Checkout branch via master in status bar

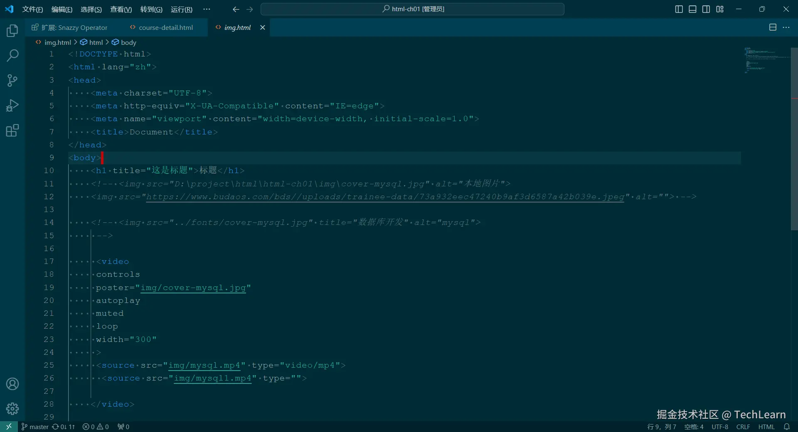pyautogui.click(x=35, y=427)
